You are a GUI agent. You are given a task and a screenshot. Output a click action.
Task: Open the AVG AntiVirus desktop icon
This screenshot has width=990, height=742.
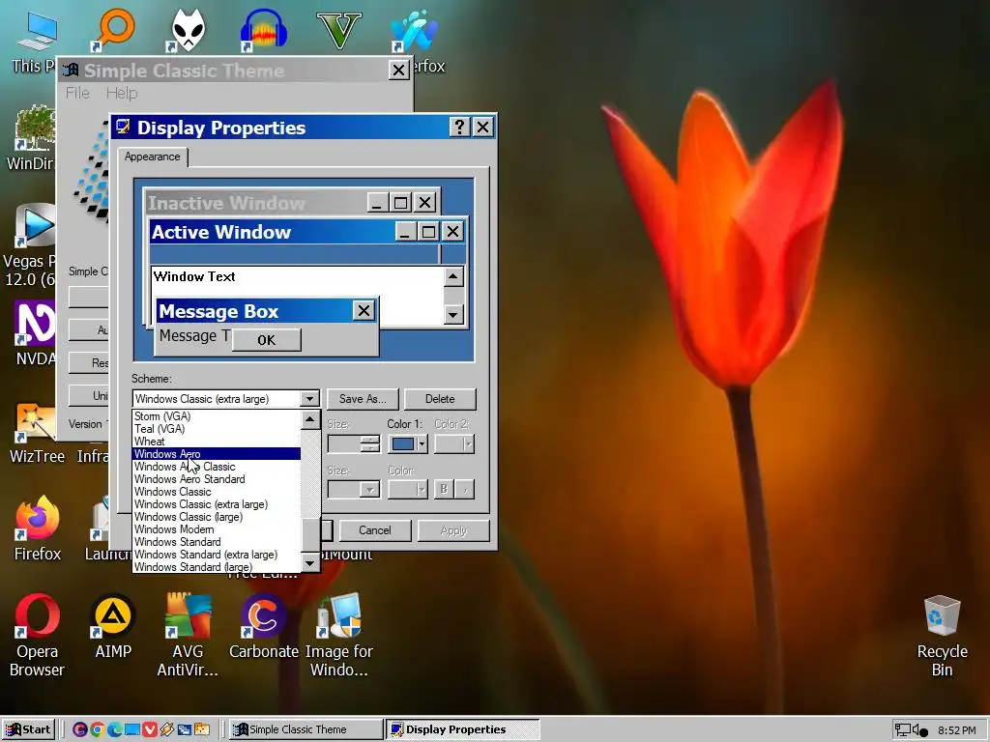coord(189,615)
